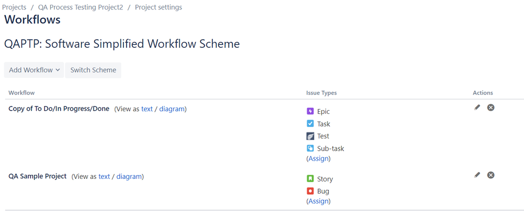Click the Sub-task issue type icon
Image resolution: width=524 pixels, height=213 pixels.
tap(310, 148)
